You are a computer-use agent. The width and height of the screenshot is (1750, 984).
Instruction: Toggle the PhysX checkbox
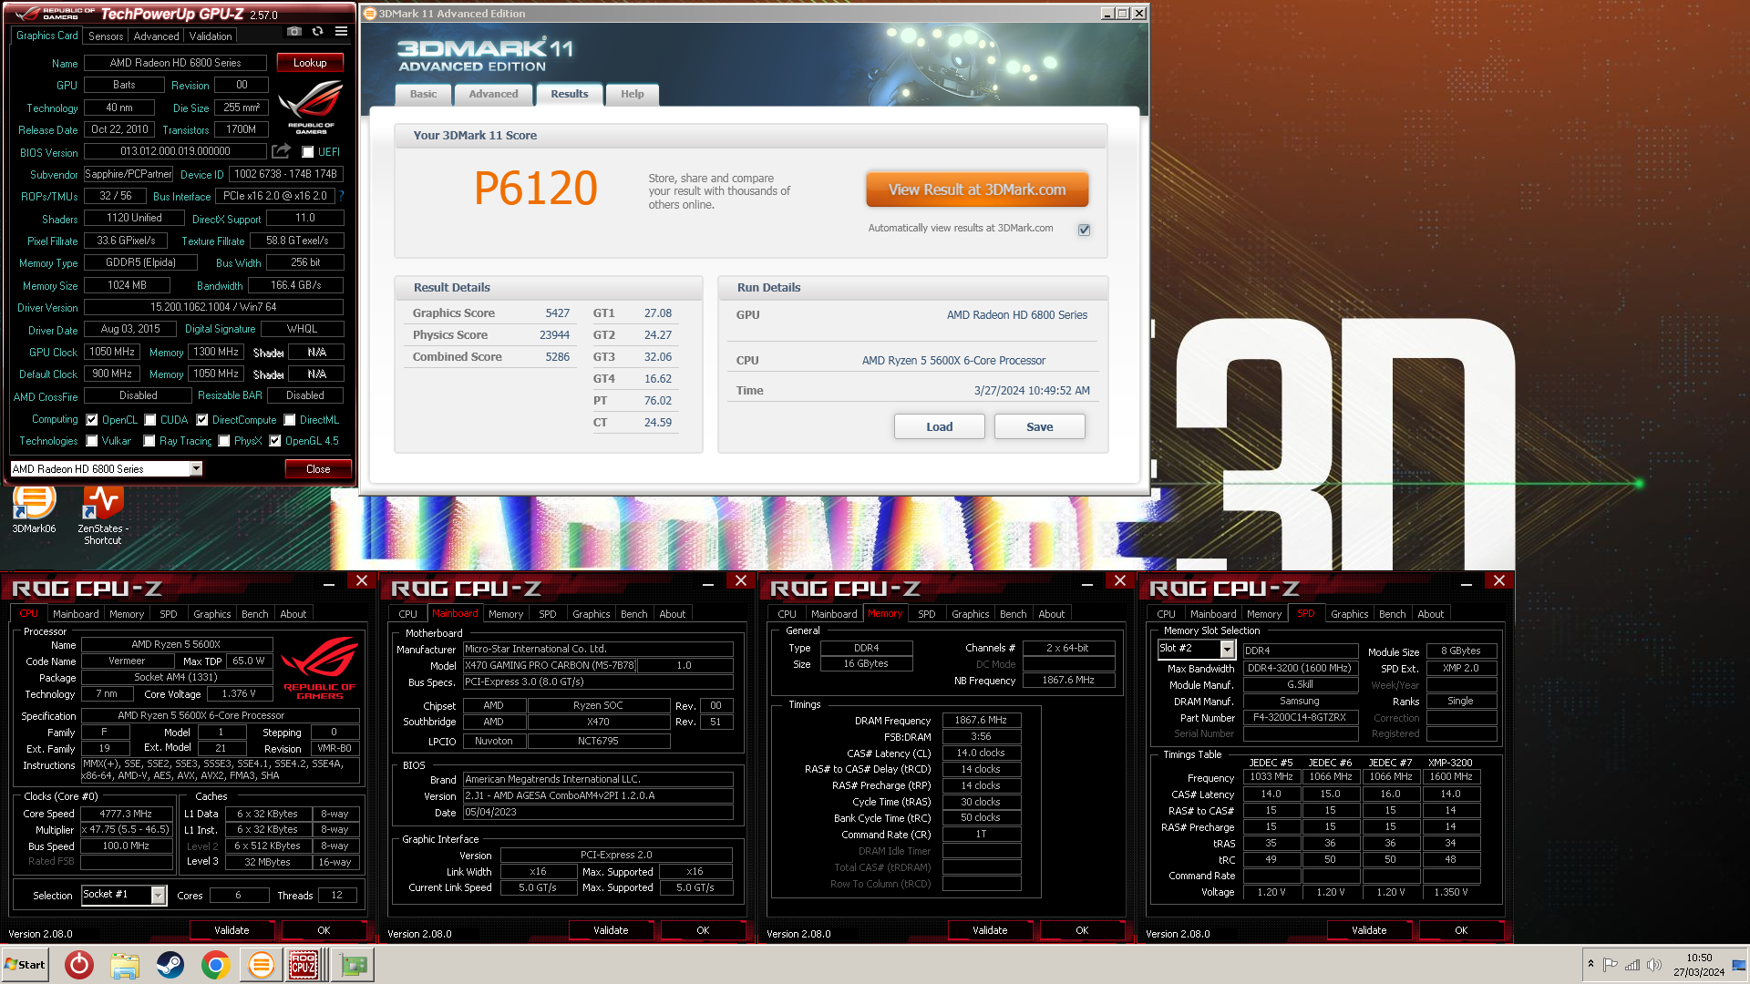[223, 441]
